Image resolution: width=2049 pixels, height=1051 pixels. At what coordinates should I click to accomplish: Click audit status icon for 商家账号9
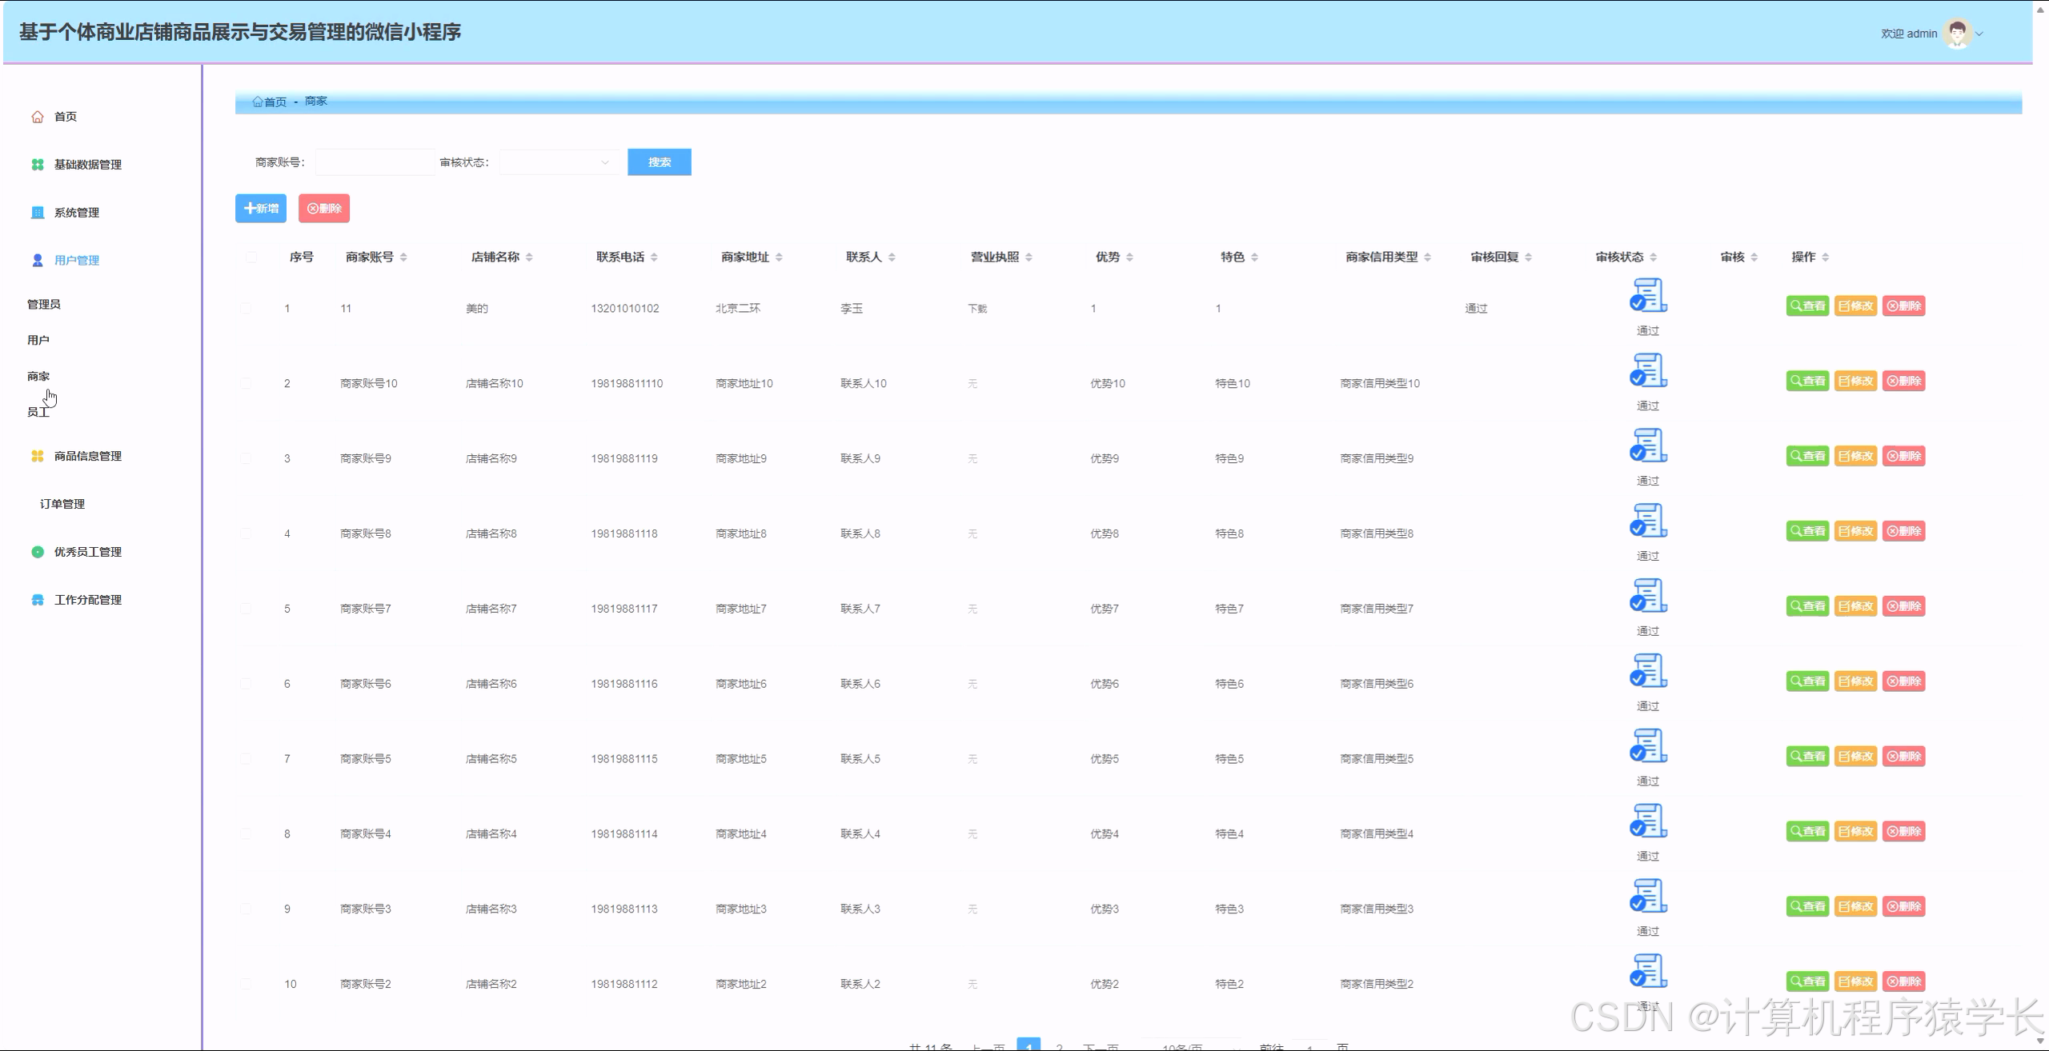click(1648, 446)
